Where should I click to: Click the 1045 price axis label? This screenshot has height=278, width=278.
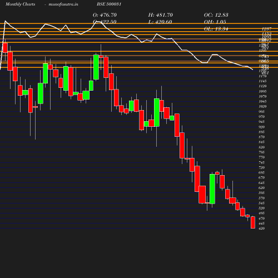tap(262, 101)
